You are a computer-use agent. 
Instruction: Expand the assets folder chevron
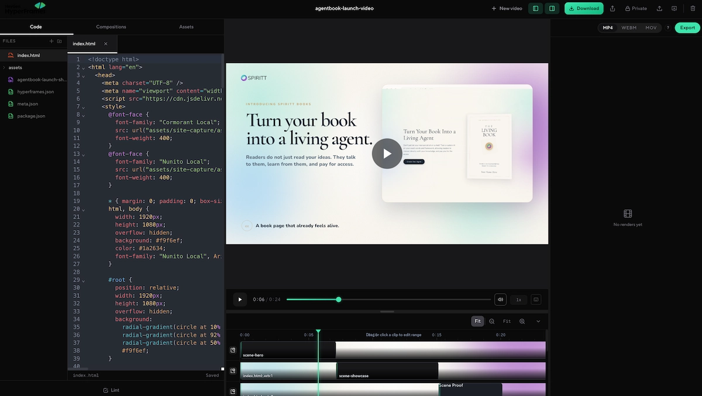4,68
